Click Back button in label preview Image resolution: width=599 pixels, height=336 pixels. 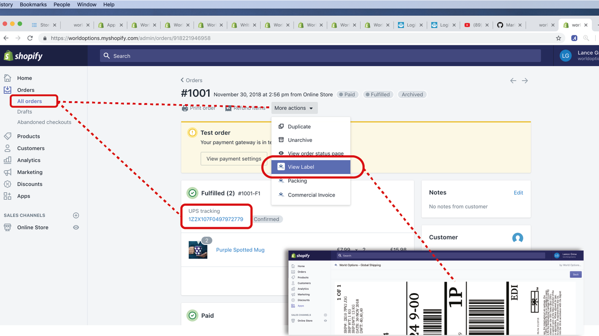[x=576, y=274]
